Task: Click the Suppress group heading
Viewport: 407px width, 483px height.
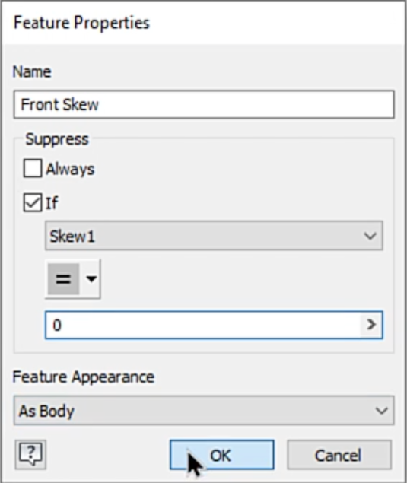Action: 57,139
